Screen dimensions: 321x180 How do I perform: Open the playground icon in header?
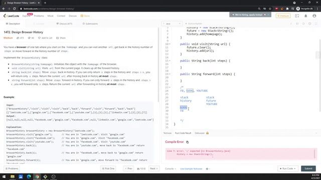click(x=297, y=15)
